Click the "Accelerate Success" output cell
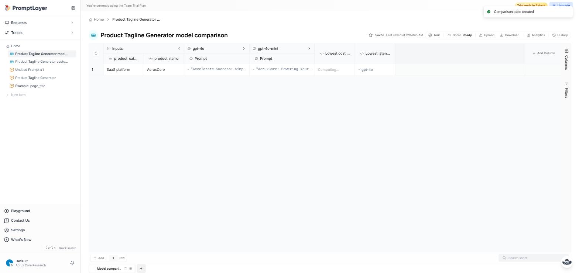 point(217,70)
